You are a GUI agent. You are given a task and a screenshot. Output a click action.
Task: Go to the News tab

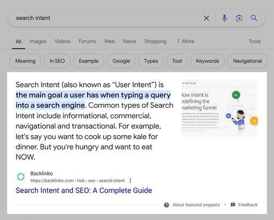[x=129, y=42]
